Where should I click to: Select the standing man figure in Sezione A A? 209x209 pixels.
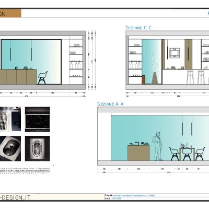(157, 146)
